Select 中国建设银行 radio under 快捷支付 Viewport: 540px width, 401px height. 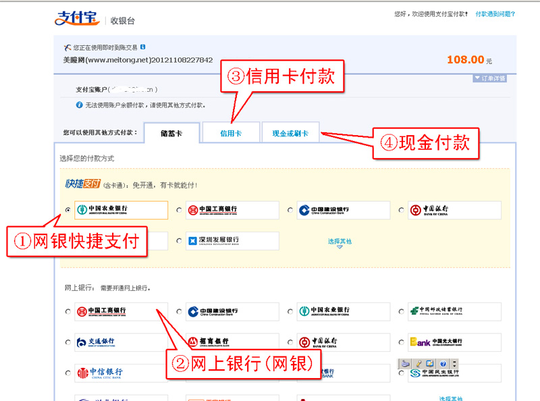point(290,210)
